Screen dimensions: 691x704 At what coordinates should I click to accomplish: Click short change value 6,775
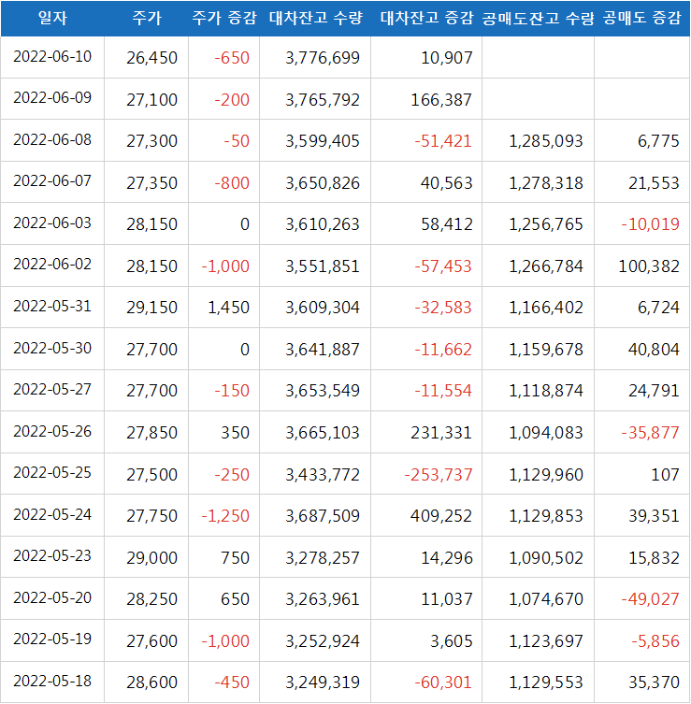click(658, 141)
